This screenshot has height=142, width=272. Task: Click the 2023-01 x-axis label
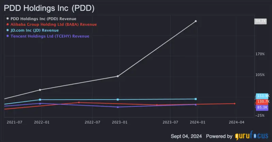tap(119, 122)
